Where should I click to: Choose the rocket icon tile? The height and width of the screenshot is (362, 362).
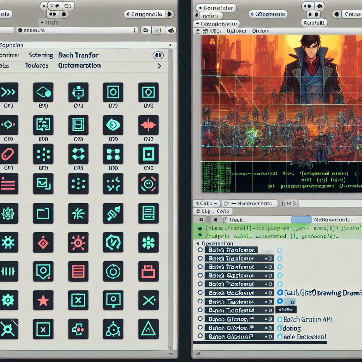(113, 213)
